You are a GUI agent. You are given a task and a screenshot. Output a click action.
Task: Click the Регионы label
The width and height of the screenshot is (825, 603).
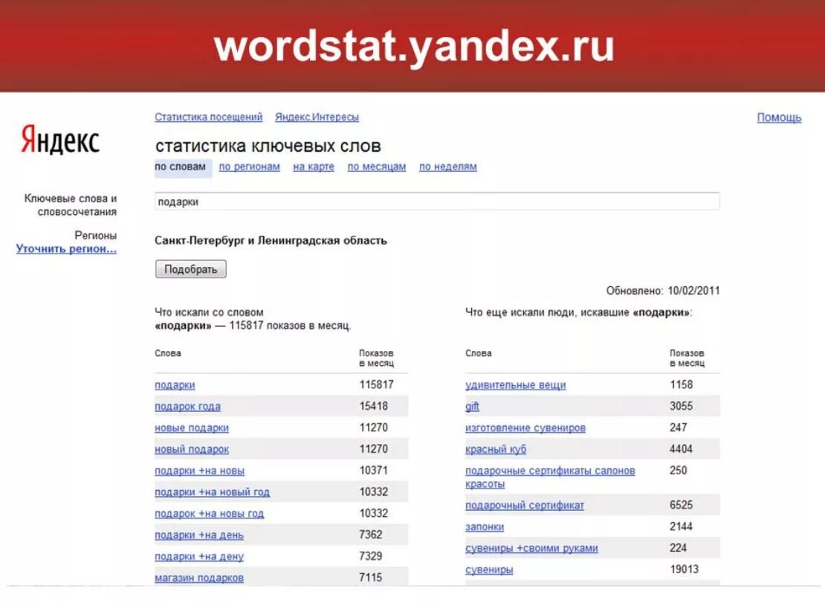(x=95, y=235)
